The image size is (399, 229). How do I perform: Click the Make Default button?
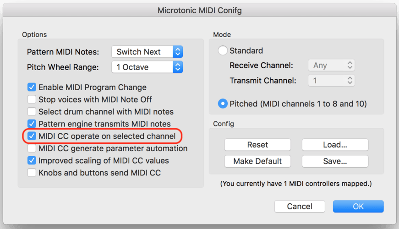tap(257, 161)
